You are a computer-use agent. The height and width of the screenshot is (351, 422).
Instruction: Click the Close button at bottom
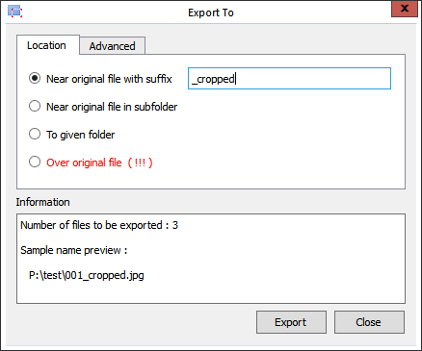coord(369,322)
